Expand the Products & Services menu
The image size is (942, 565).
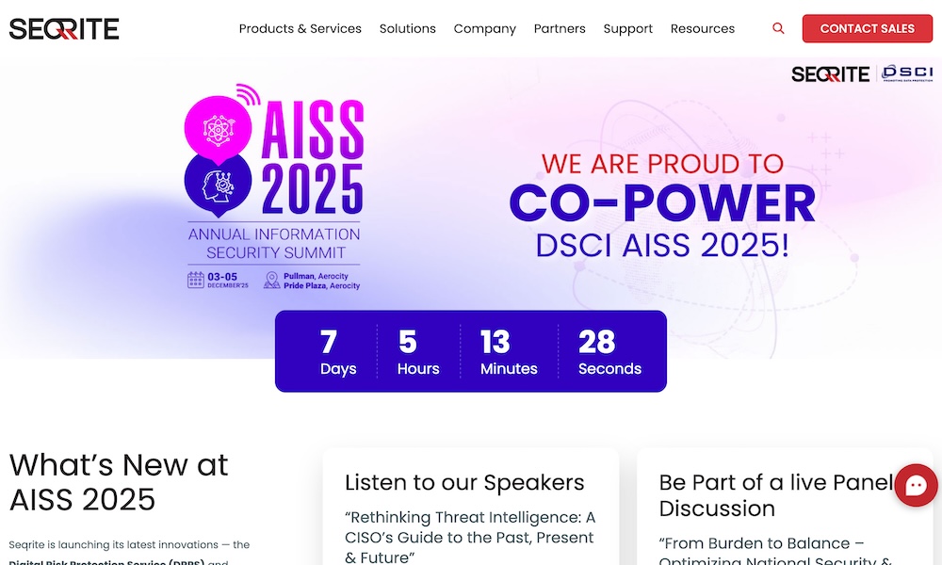pos(300,28)
